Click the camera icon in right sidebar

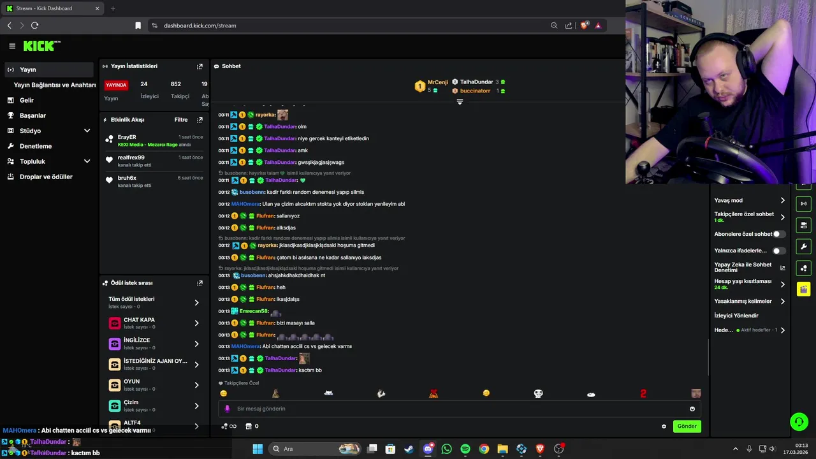(x=803, y=225)
